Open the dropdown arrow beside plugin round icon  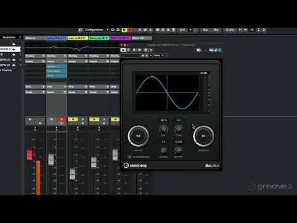coord(151,50)
